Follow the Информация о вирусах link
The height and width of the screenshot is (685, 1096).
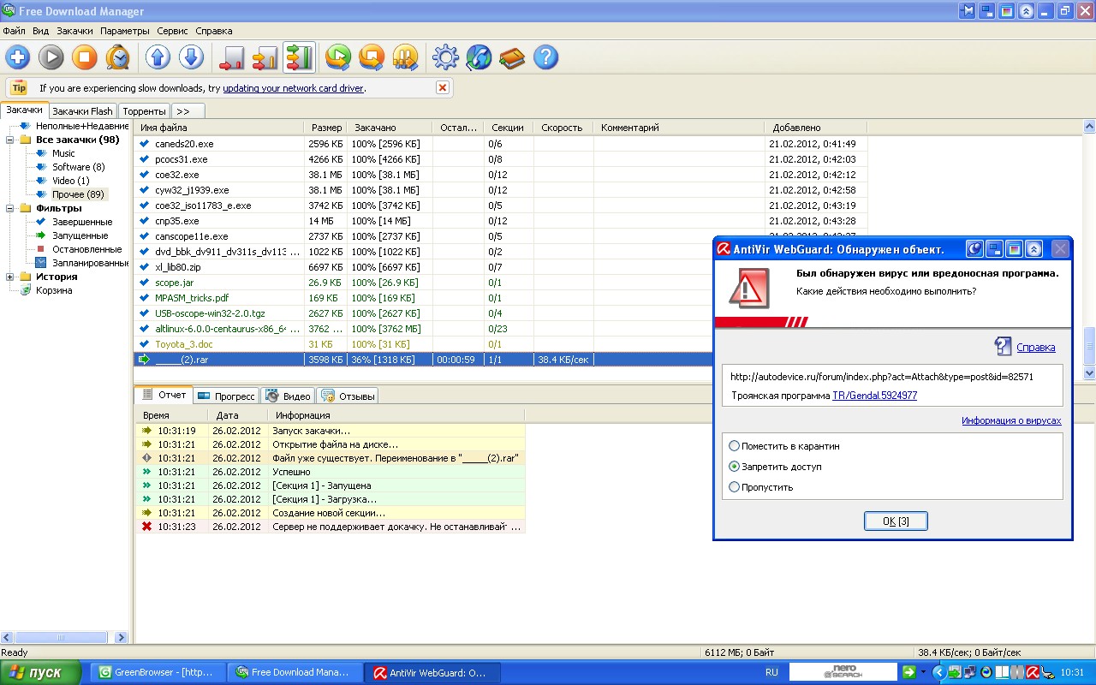(1011, 420)
